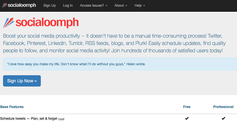Click the socialoomph brand text in navbar
This screenshot has height=121, width=237.
(22, 5)
